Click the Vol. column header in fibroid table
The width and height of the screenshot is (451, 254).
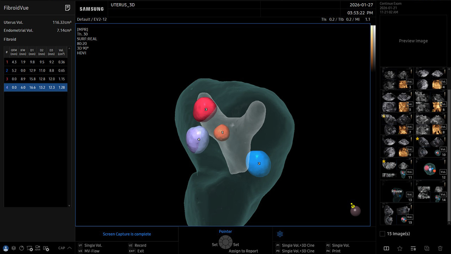tap(61, 52)
